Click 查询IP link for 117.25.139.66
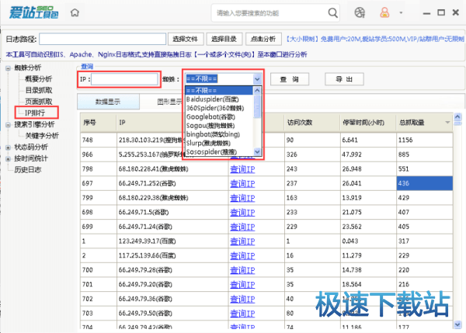The width and height of the screenshot is (466, 333). point(242,256)
